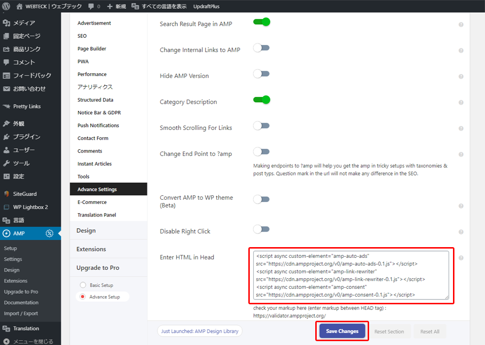Screen dimensions: 485x345
Task: Click in the Enter HTML in Head textarea
Action: point(351,275)
